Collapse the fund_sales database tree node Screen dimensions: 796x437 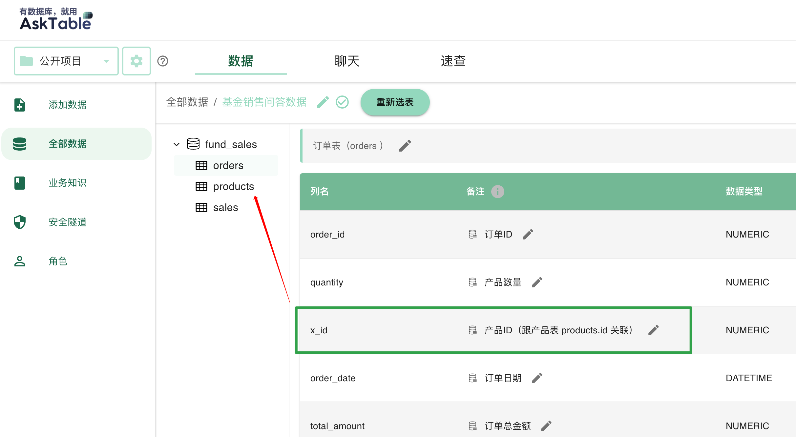(177, 144)
